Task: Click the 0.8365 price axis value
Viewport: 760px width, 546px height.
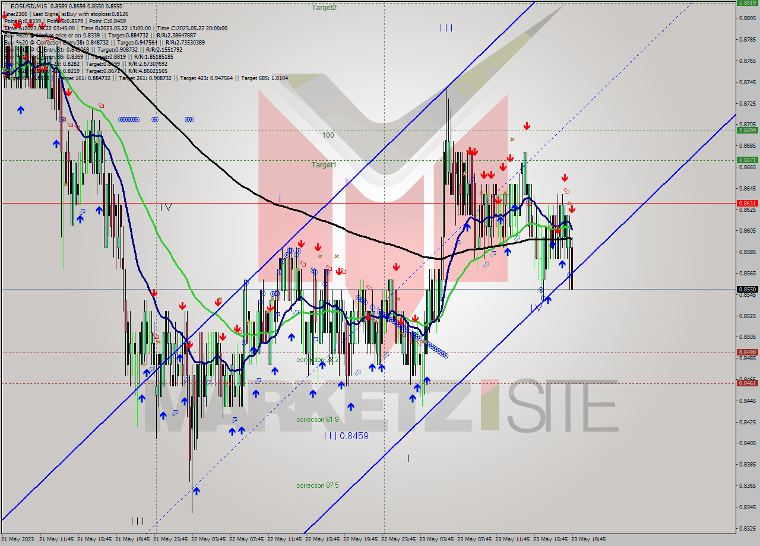Action: point(747,485)
